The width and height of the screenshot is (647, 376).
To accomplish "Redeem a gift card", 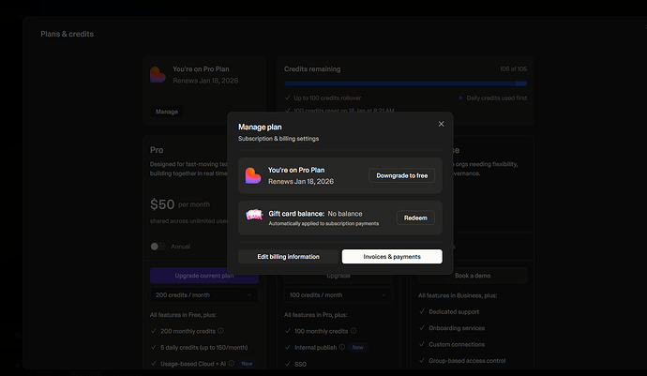I will click(415, 218).
